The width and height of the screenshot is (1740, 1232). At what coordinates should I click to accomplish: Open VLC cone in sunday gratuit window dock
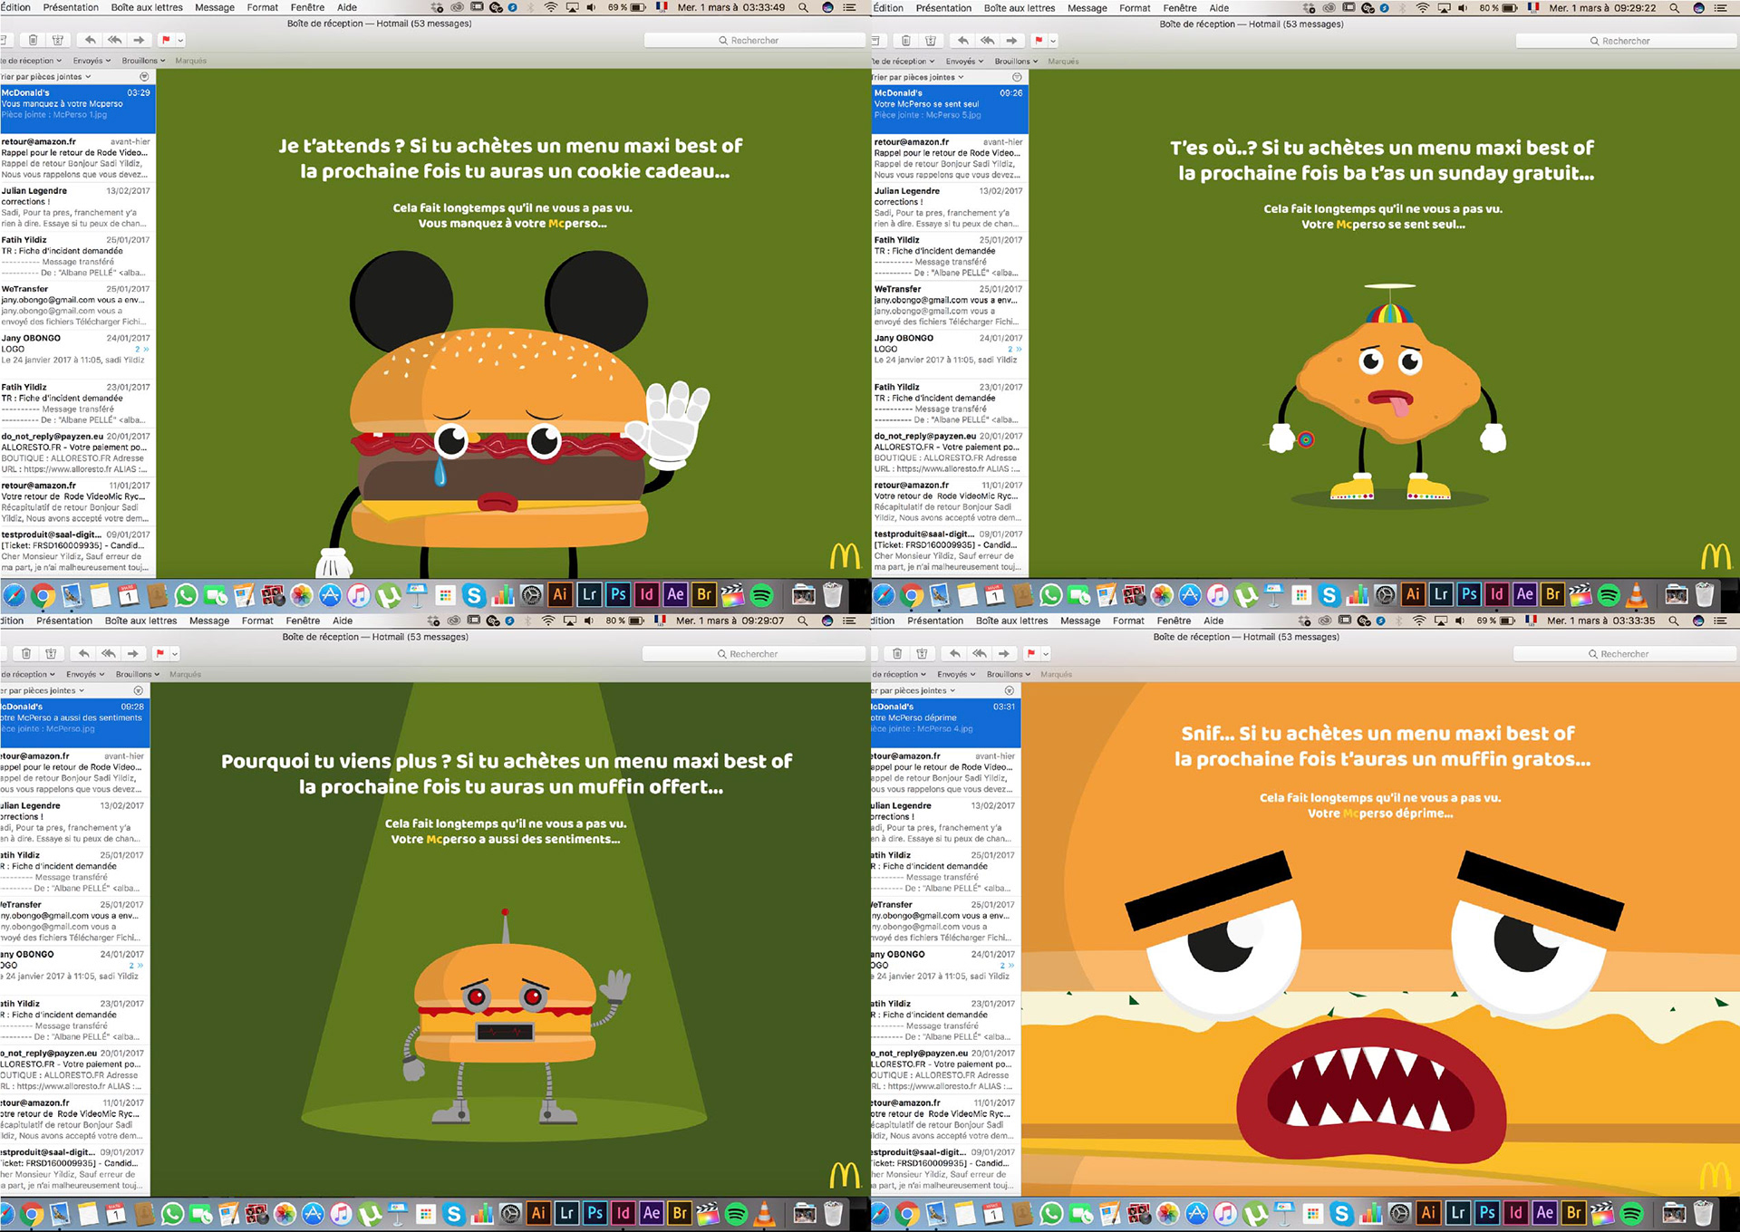(x=1637, y=595)
